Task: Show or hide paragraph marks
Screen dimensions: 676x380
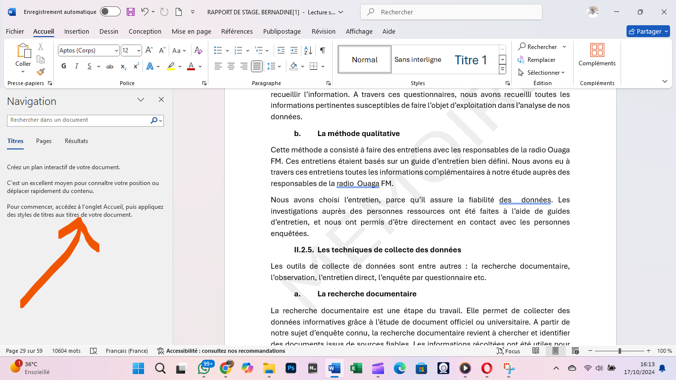Action: coord(323,50)
